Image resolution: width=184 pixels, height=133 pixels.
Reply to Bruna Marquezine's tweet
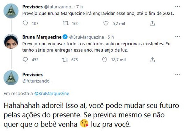tap(26, 60)
